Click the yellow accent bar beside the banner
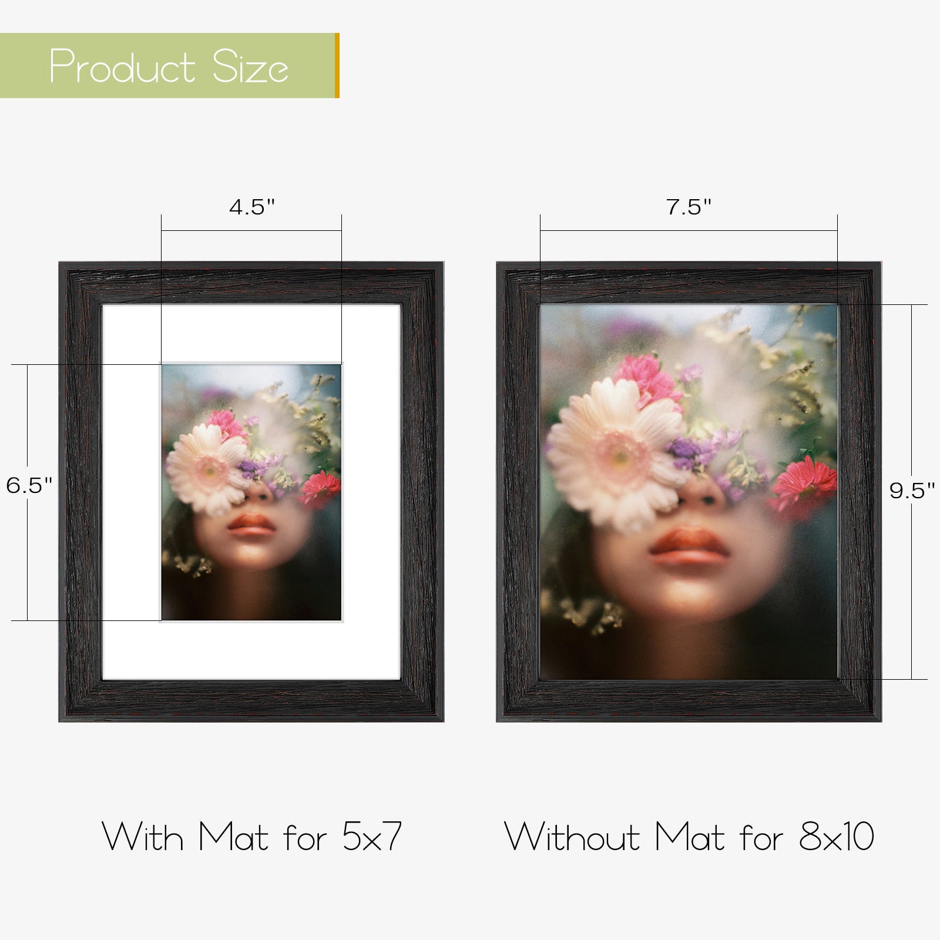Screen dimensions: 940x940 coord(337,65)
